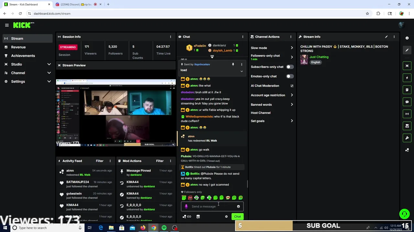This screenshot has width=414, height=232.
Task: Select the Kick Dashboard browser tab
Action: (27, 4)
